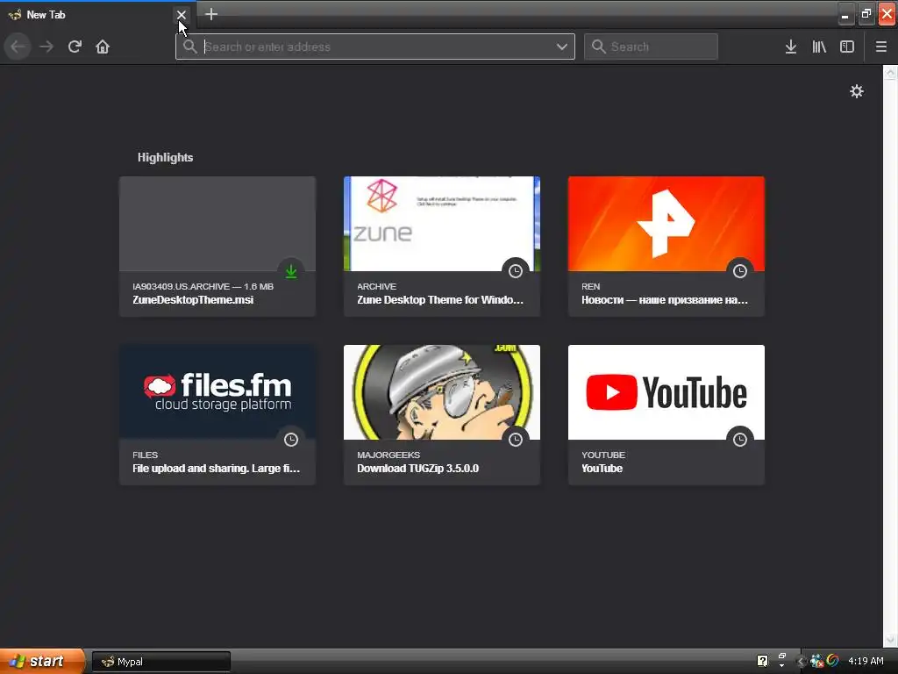Reload the current page
The image size is (898, 674).
(75, 47)
